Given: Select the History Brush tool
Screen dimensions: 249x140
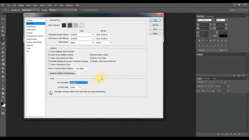Looking at the screenshot, I should click(3, 56).
